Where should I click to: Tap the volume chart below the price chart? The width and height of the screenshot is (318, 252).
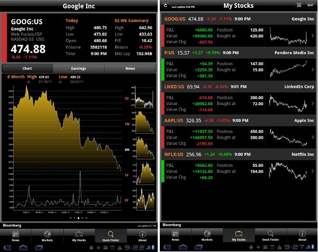67,192
